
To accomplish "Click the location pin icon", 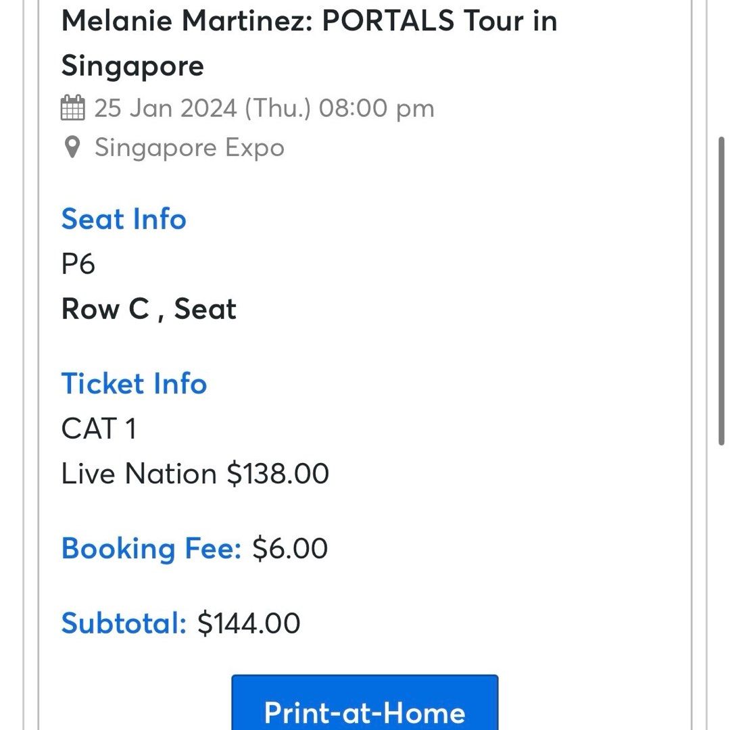I will point(72,147).
